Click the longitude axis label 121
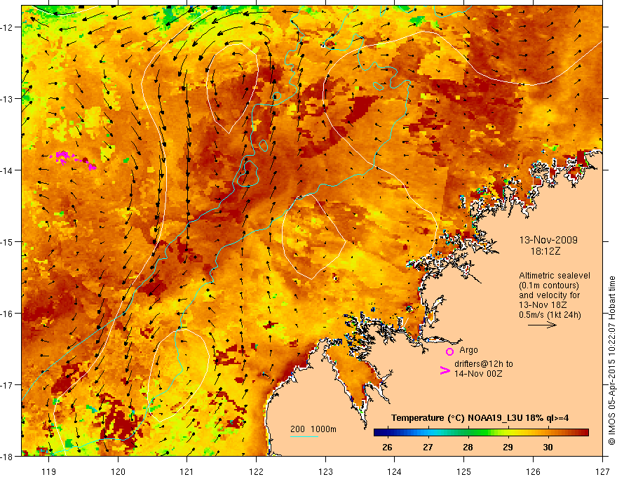 tap(187, 471)
